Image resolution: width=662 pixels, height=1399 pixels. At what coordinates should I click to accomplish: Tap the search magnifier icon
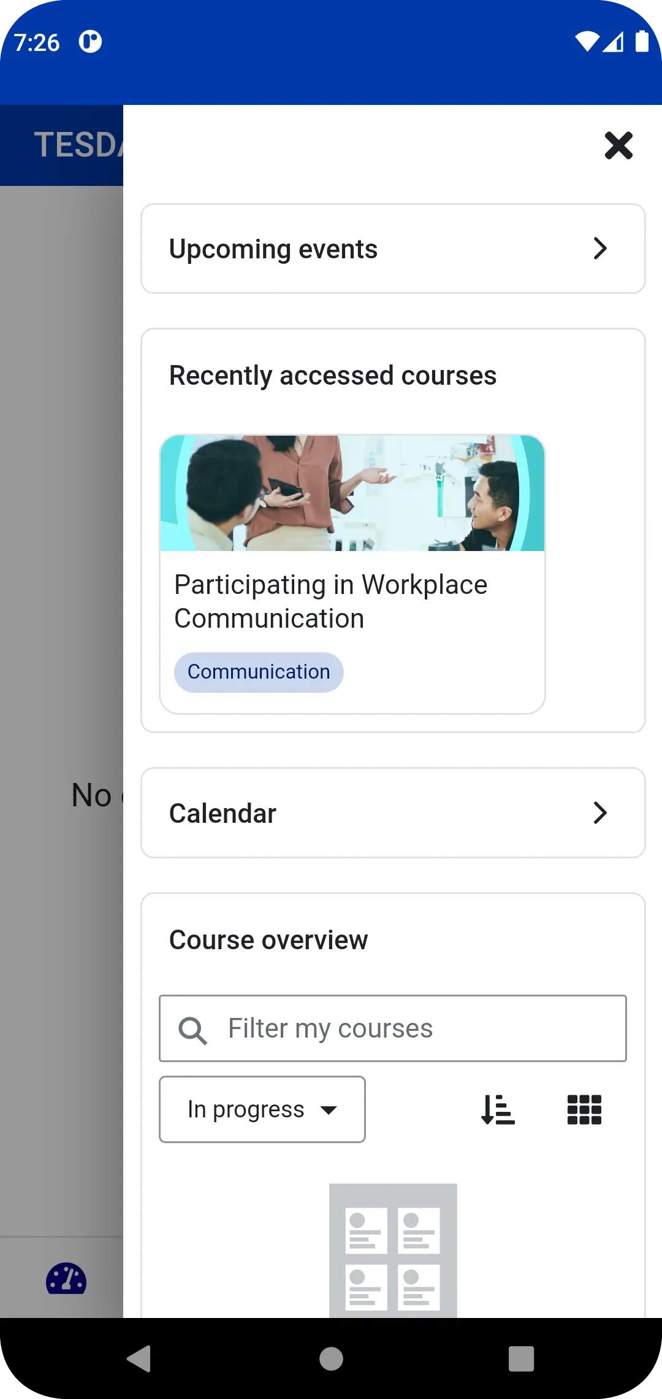[193, 1030]
